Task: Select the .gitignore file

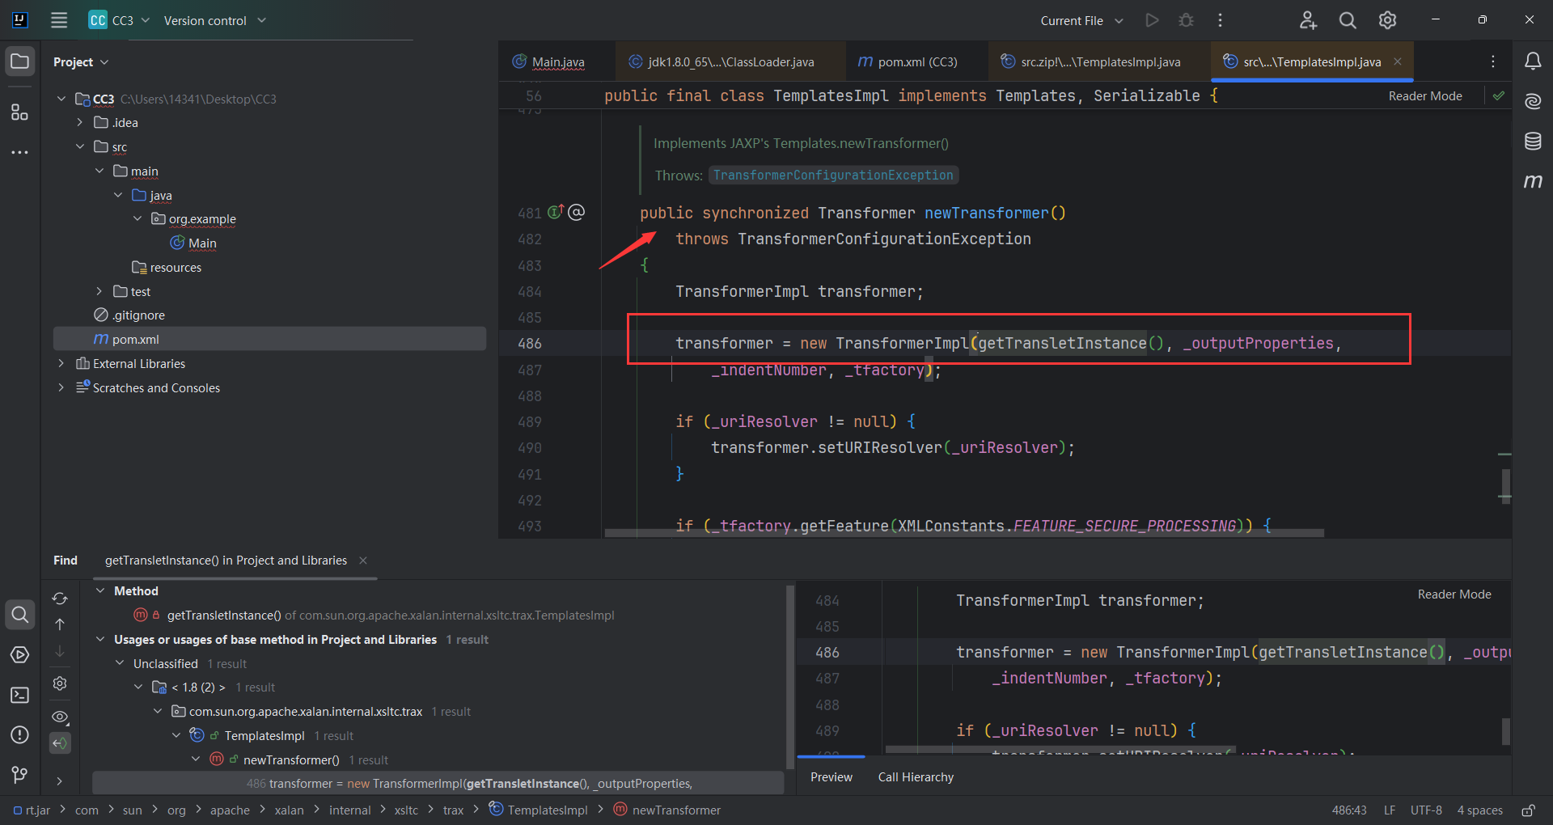Action: 129,315
